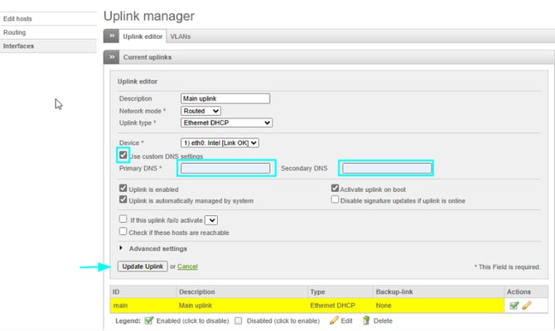Viewport: 555px width, 331px height.
Task: Click the Update Uplink button
Action: (142, 266)
